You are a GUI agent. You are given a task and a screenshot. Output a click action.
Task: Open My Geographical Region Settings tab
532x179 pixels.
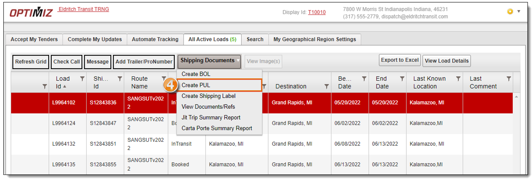pyautogui.click(x=314, y=40)
